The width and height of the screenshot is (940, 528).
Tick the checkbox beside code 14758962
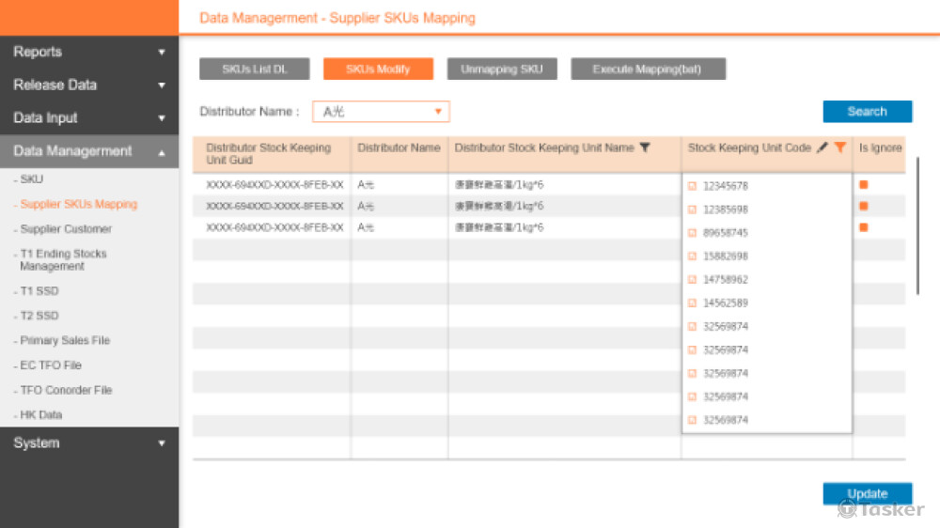(693, 280)
